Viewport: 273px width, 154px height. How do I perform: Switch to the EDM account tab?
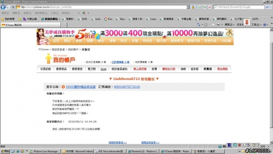tap(103, 69)
